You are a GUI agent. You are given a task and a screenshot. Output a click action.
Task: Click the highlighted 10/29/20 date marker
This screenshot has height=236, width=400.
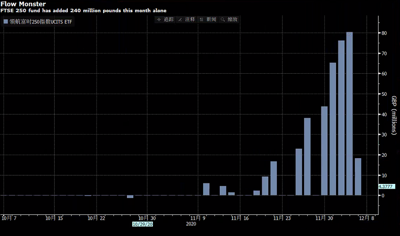143,224
